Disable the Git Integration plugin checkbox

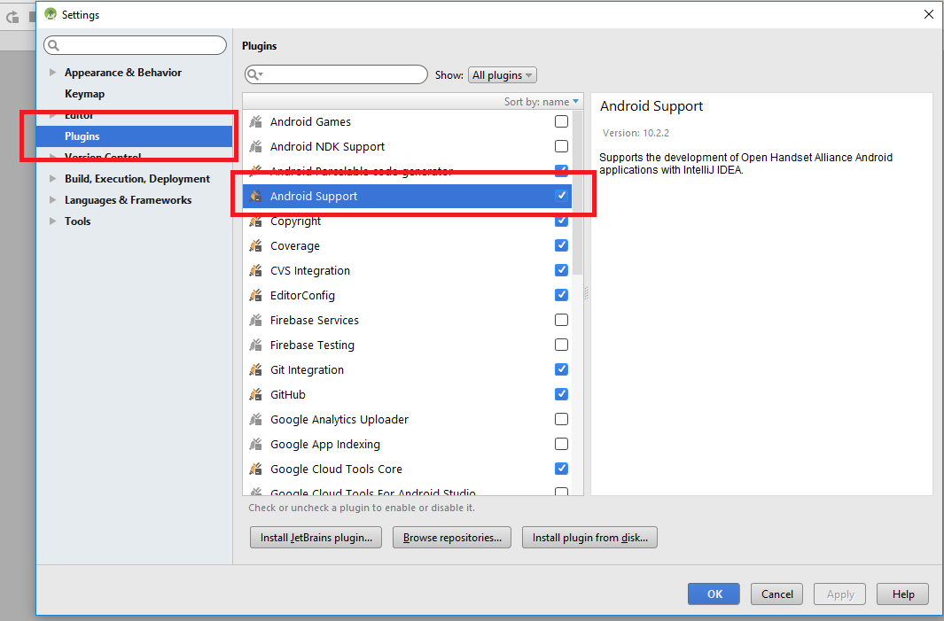(561, 370)
